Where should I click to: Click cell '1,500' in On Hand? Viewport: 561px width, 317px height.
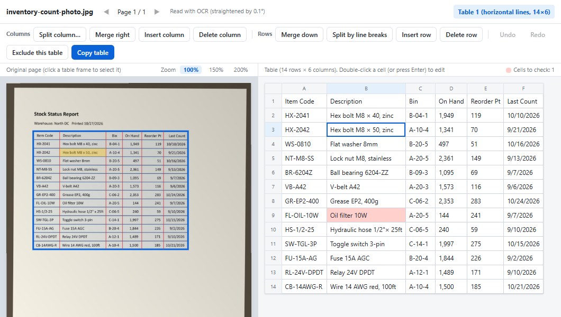[451, 287]
